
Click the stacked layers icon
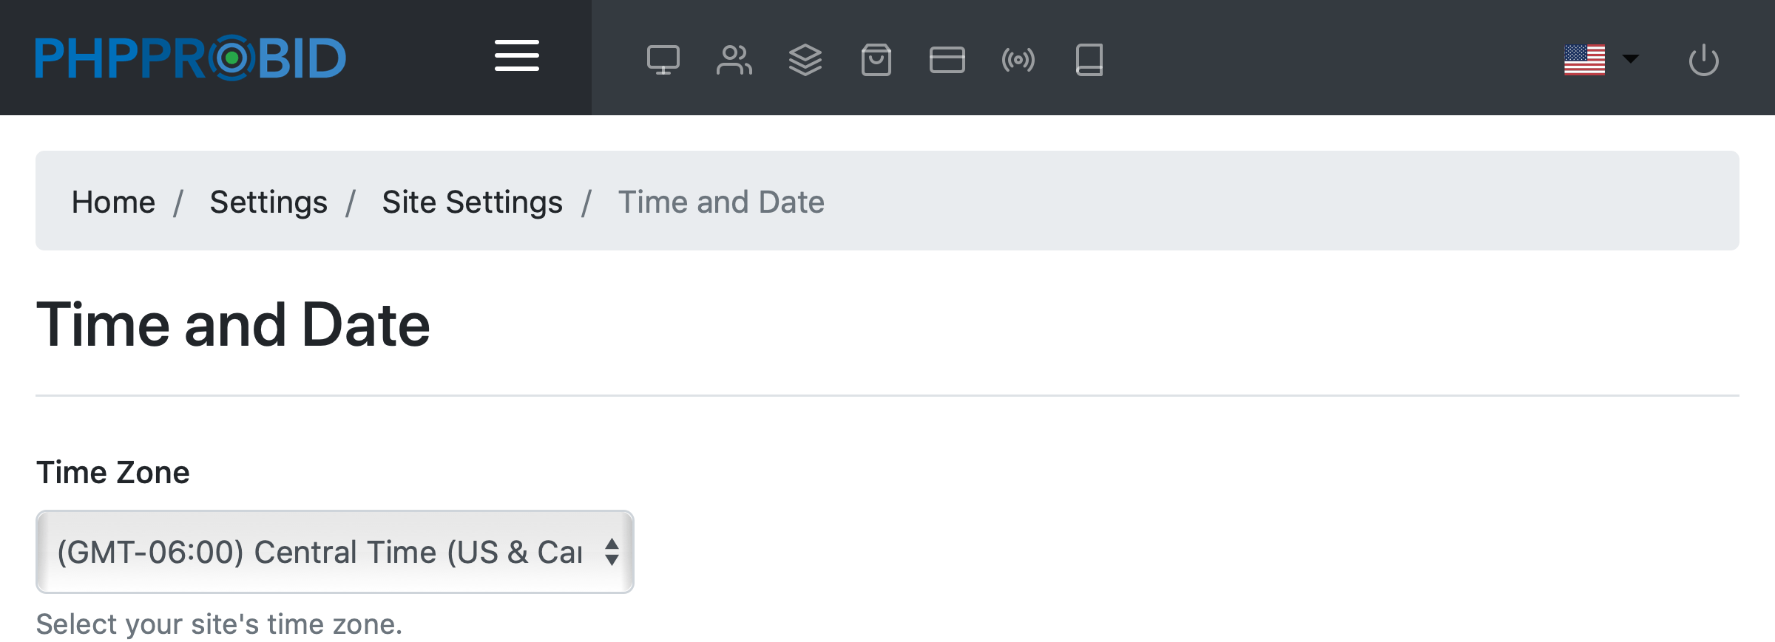tap(805, 60)
